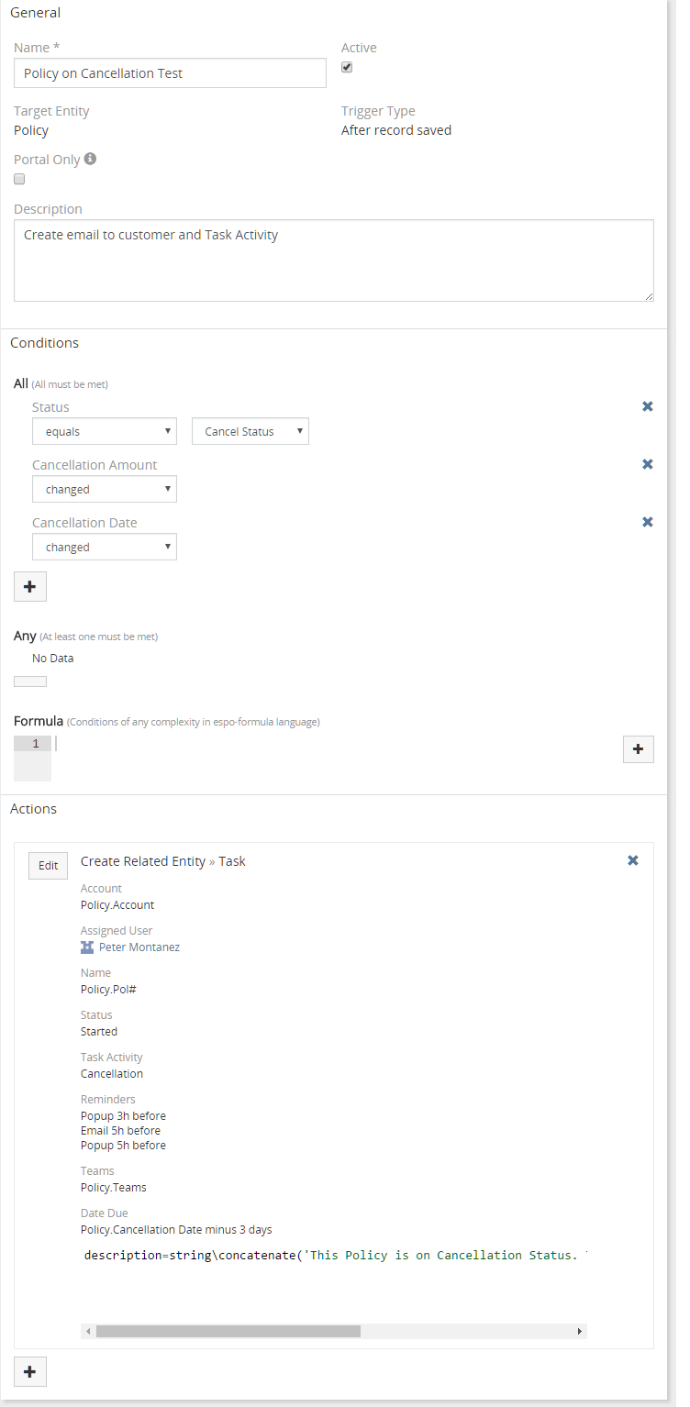Click the description formula horizontal scrollbar
The image size is (690, 1407).
228,1331
